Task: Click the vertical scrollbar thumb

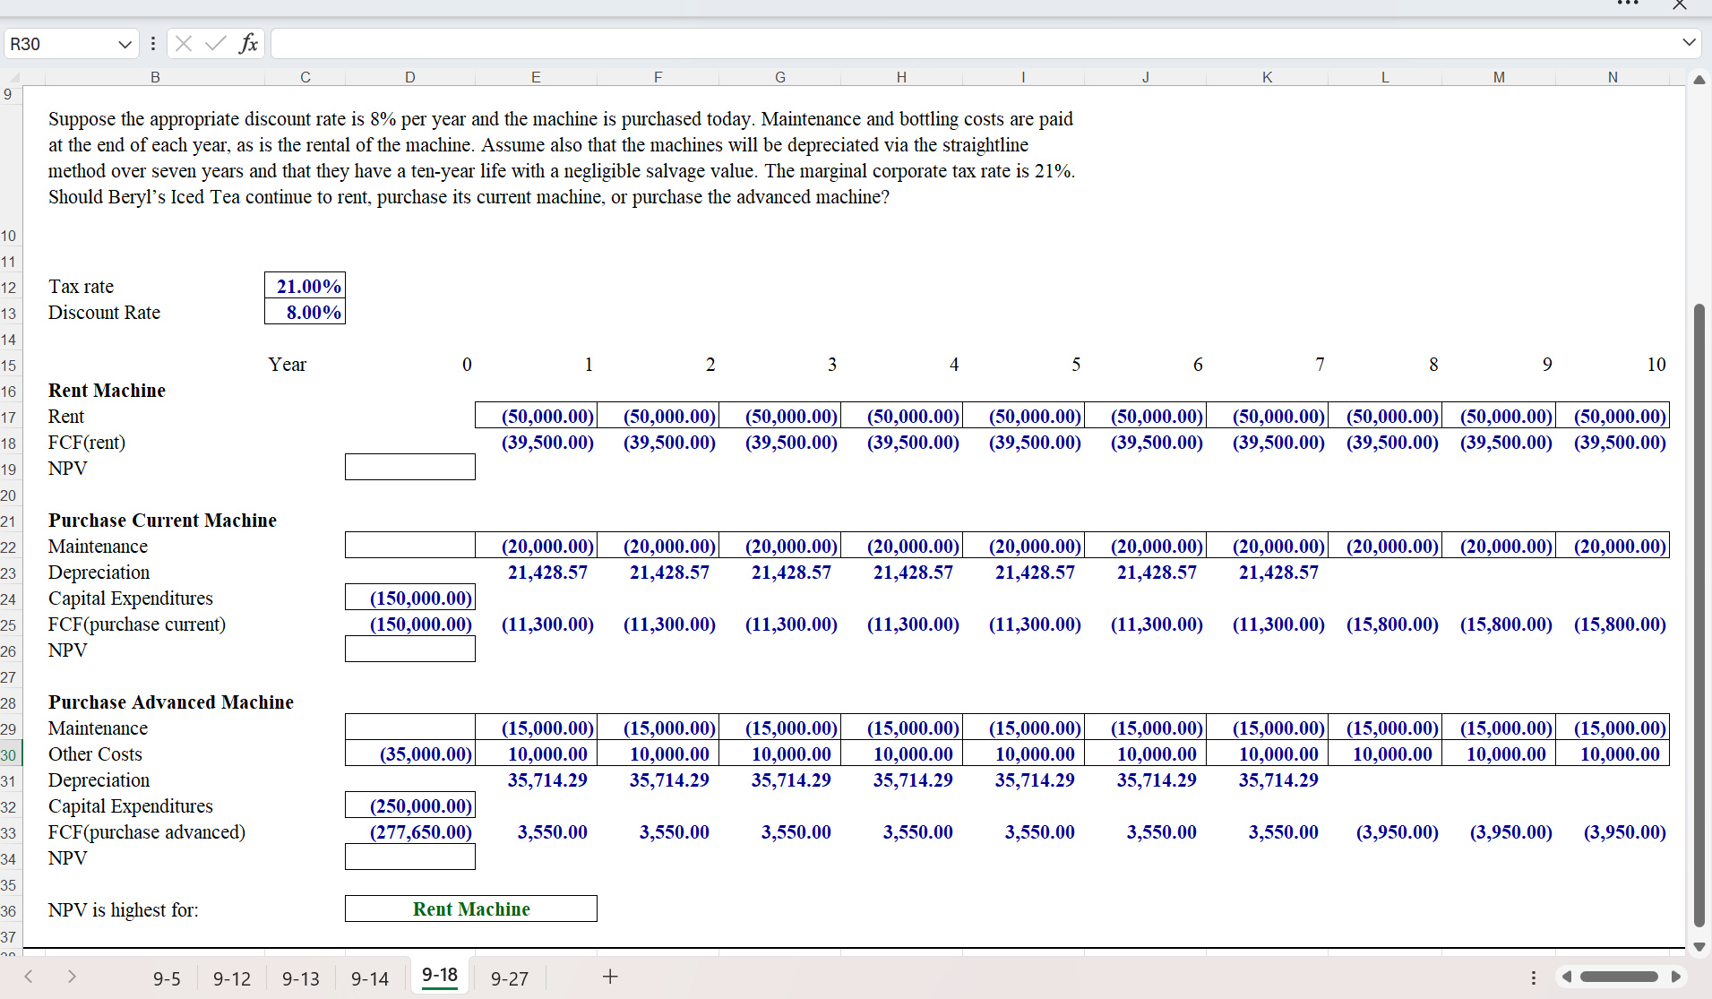Action: [x=1699, y=616]
